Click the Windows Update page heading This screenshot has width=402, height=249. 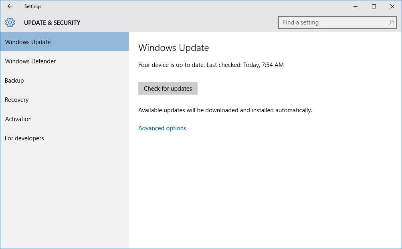[174, 47]
